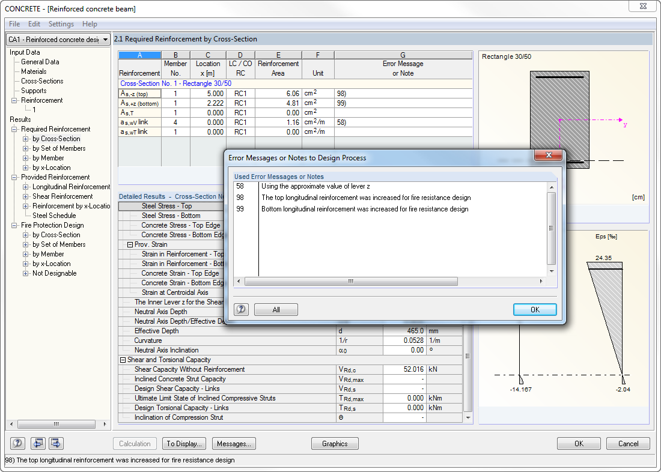The image size is (661, 472).
Task: Select the As,+z (bottom) table row
Action: [x=295, y=103]
